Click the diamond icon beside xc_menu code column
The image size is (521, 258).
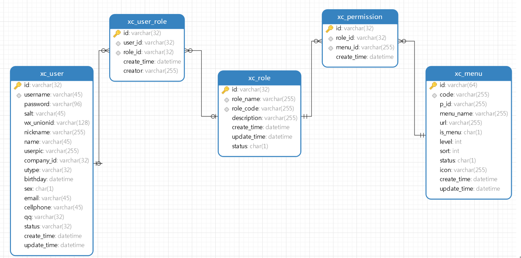[x=435, y=95]
